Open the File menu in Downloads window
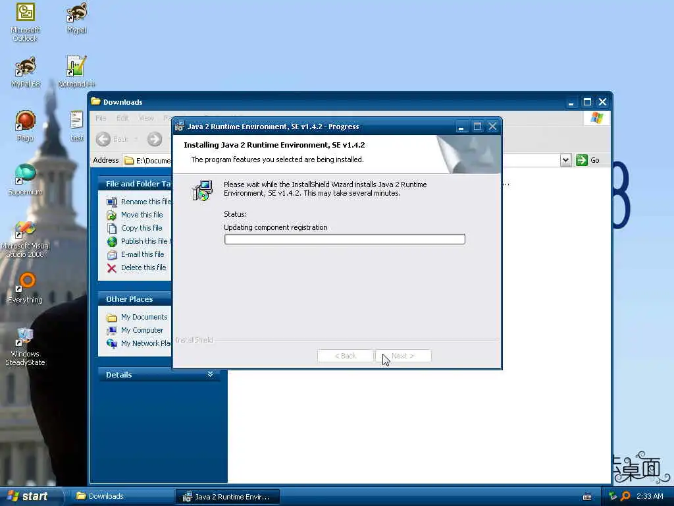 click(101, 118)
